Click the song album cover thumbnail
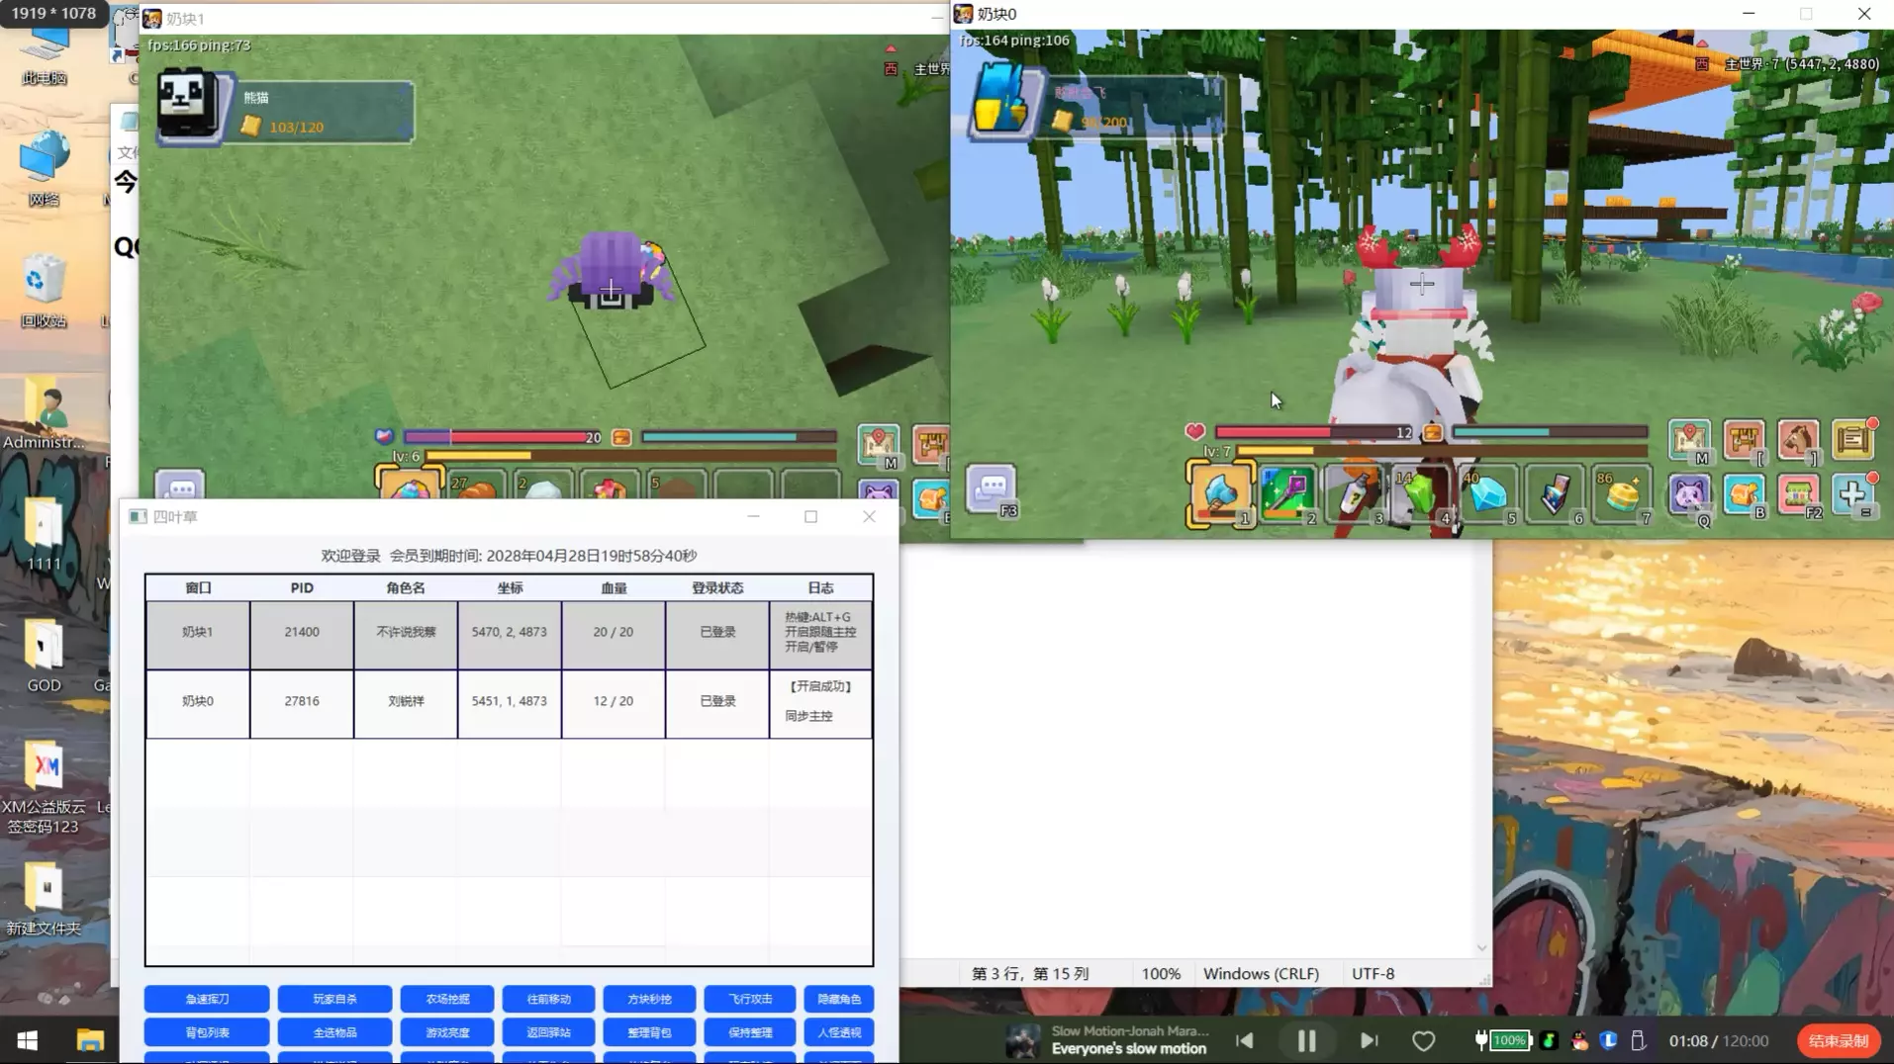This screenshot has height=1064, width=1894. pyautogui.click(x=1023, y=1041)
